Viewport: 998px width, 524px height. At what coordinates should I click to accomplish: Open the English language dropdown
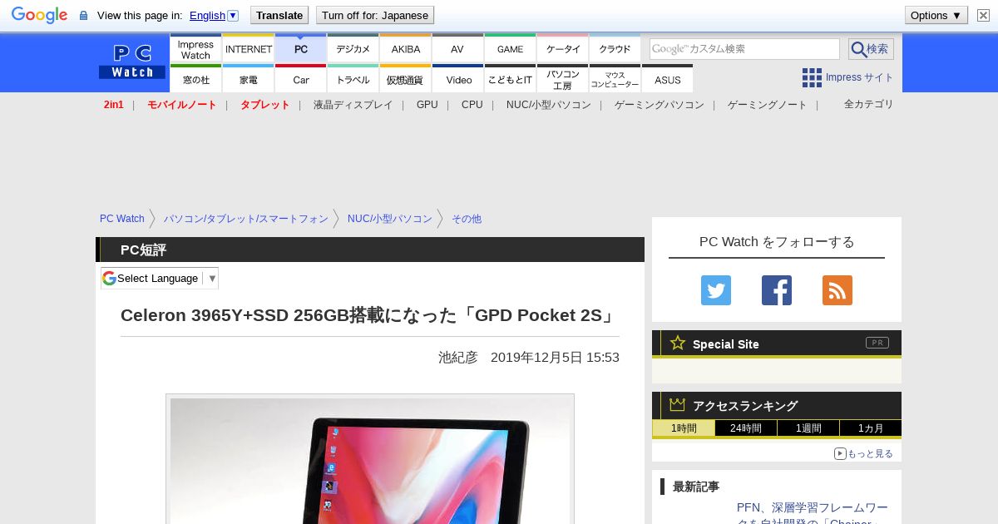click(x=214, y=15)
